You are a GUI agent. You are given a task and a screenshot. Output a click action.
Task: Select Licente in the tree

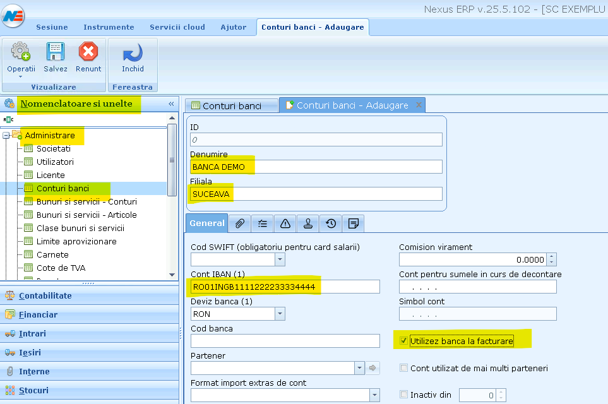click(51, 175)
